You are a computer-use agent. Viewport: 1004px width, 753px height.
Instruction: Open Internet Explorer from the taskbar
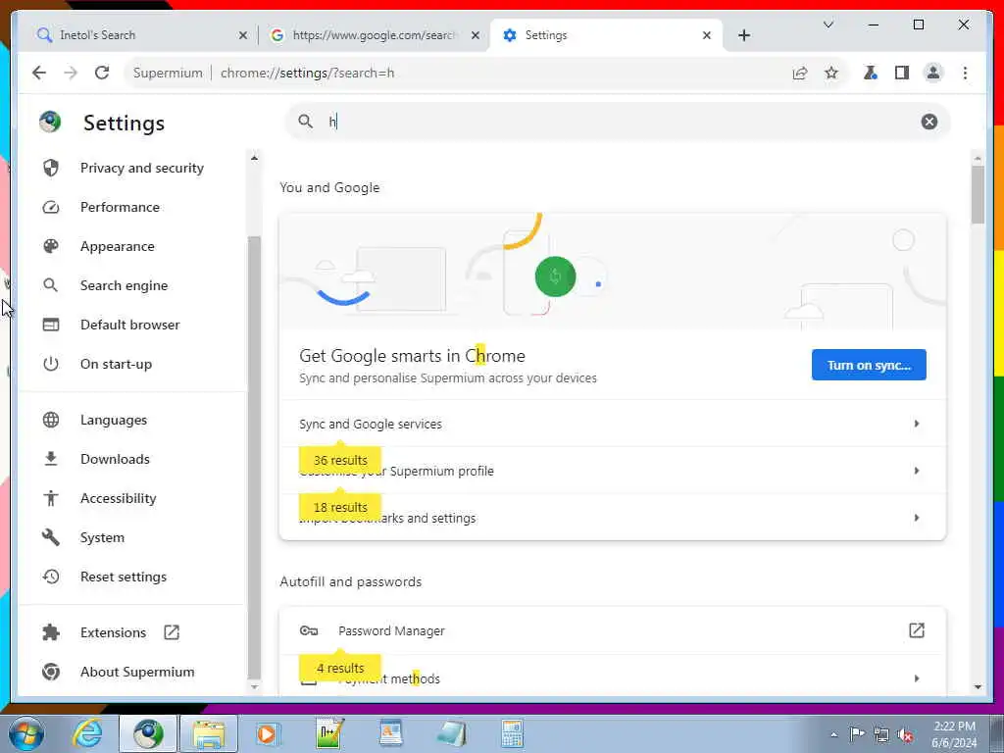point(87,733)
